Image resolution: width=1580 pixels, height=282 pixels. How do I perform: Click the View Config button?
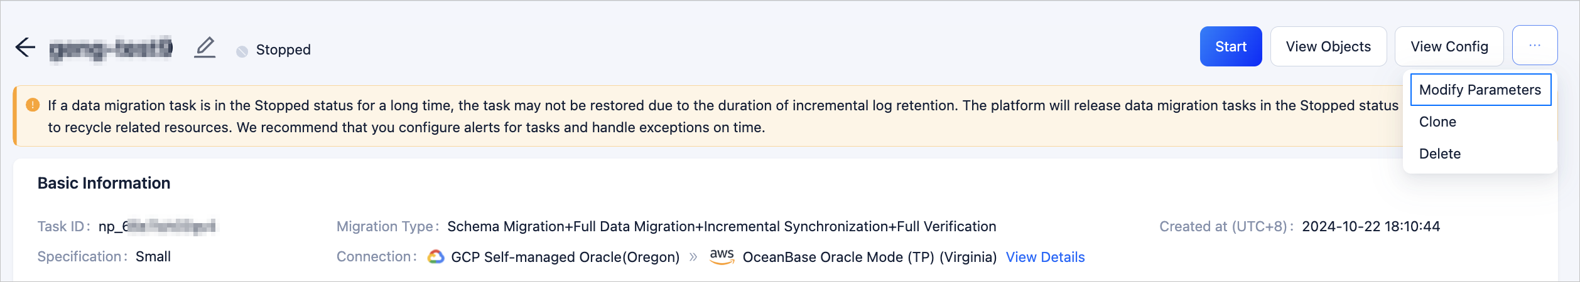(1449, 47)
